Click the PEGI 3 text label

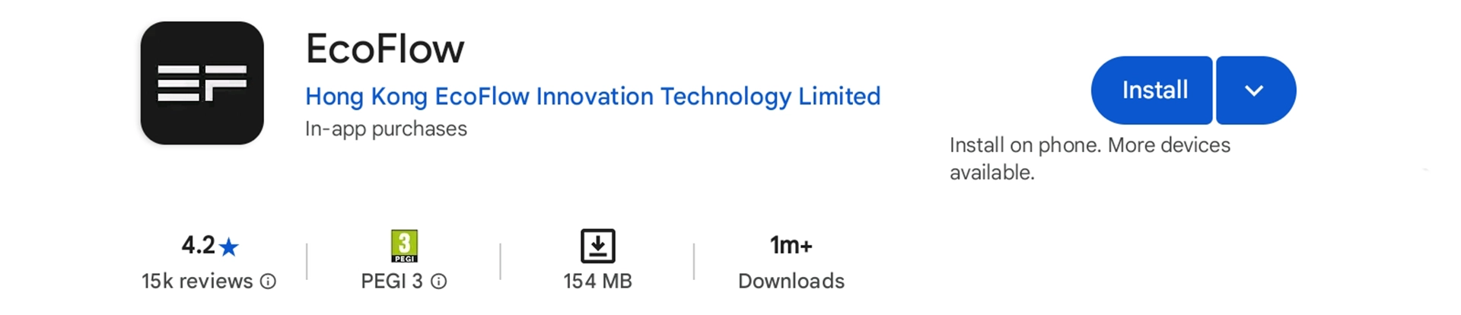click(391, 282)
